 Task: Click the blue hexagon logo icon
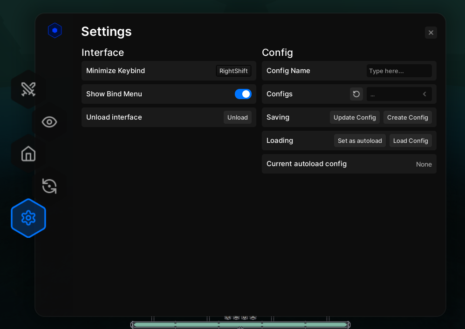click(x=55, y=31)
